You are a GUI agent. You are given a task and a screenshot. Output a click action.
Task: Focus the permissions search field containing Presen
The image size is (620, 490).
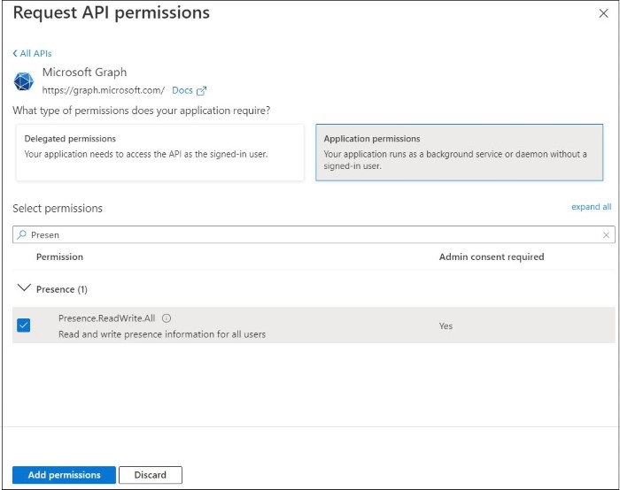point(310,235)
